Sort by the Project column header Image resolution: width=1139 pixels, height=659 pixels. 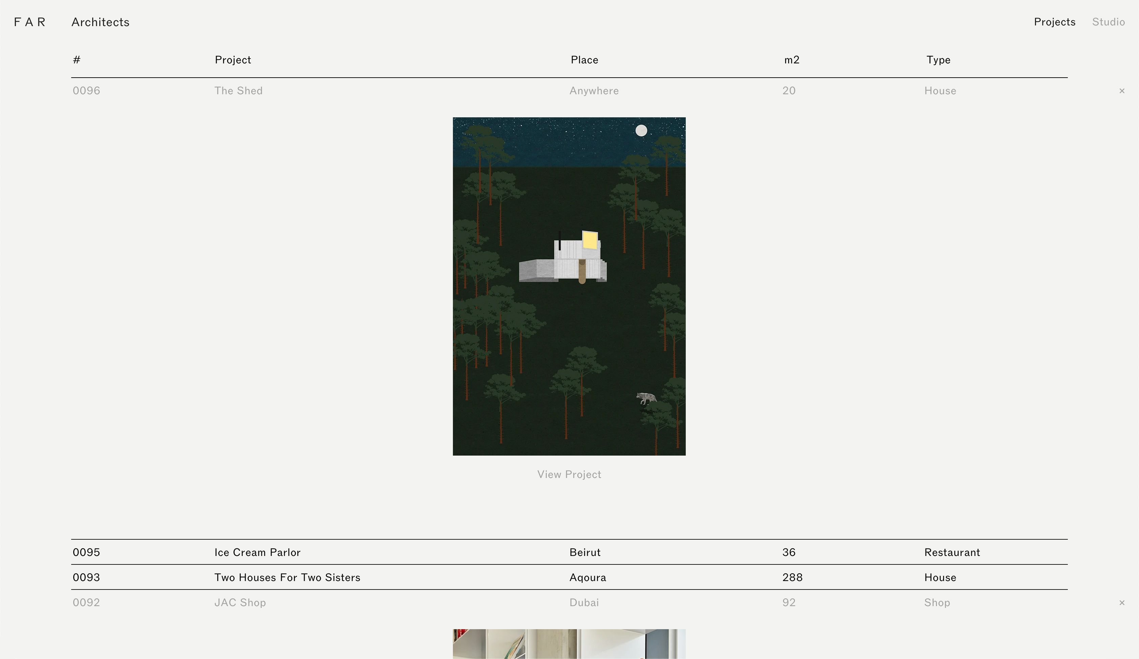(233, 60)
